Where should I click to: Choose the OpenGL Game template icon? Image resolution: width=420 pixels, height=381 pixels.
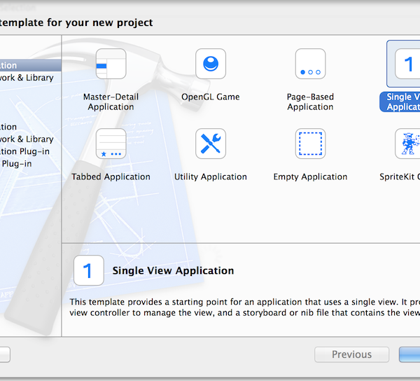211,64
